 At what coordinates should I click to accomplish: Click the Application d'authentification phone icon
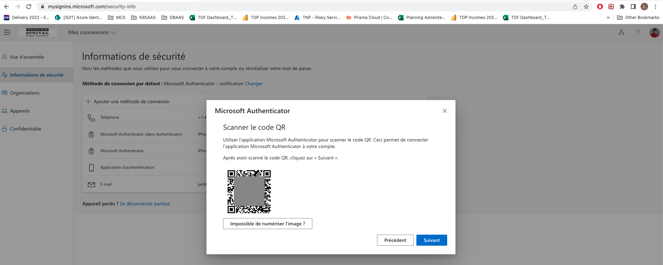coord(91,168)
